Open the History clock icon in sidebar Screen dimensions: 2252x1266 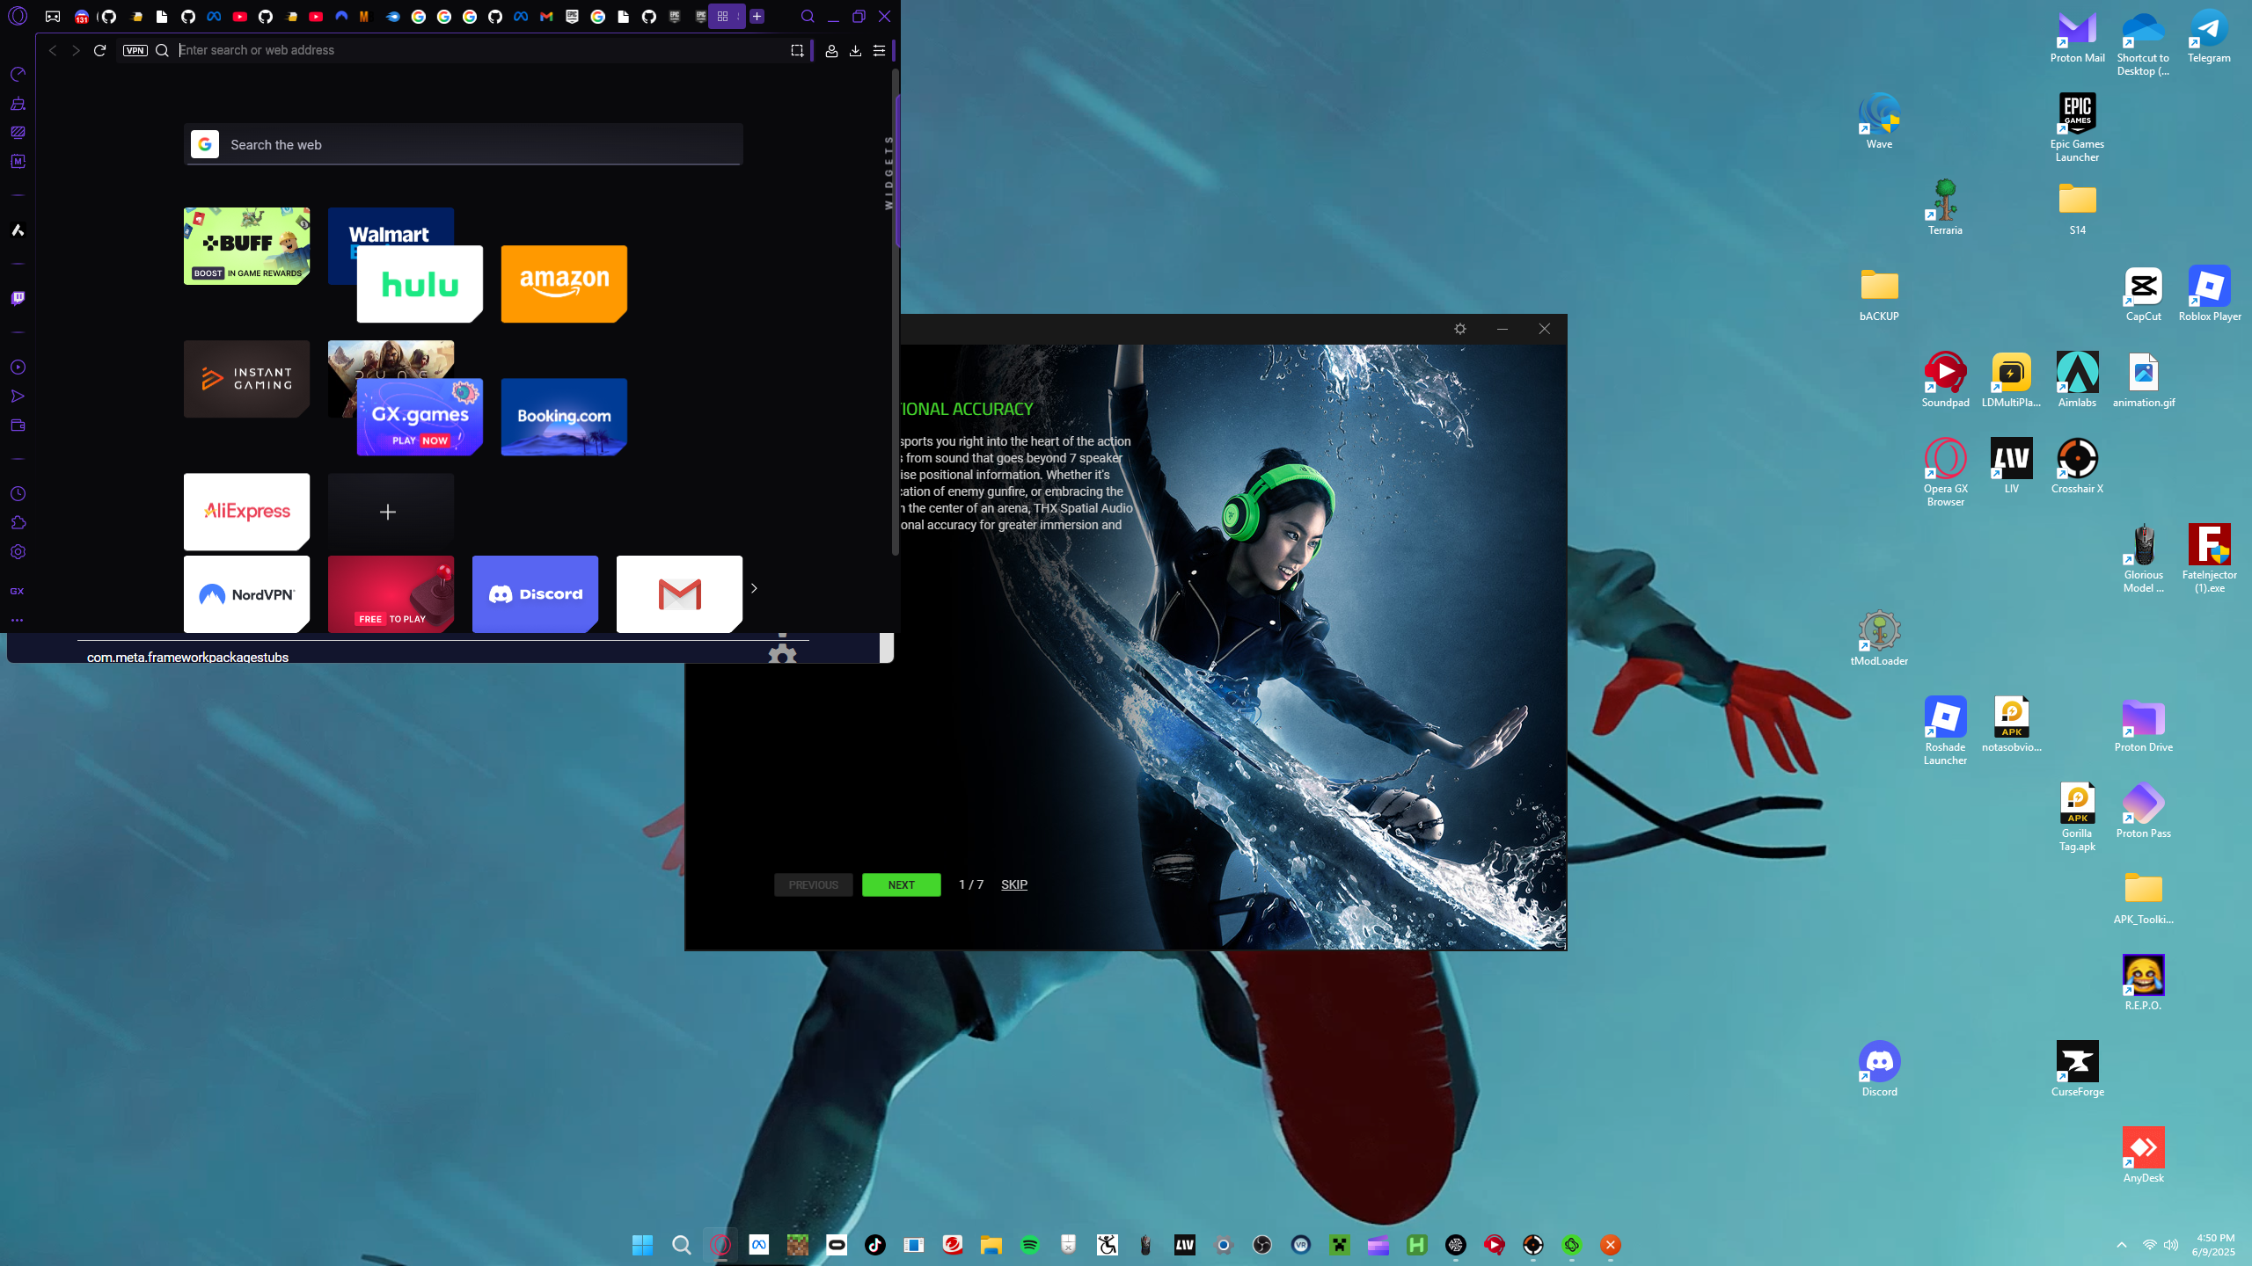[18, 494]
